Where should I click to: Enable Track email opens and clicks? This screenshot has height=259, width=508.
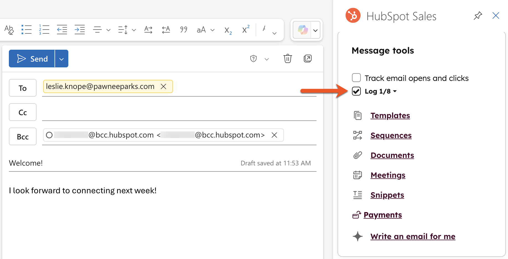tap(356, 78)
